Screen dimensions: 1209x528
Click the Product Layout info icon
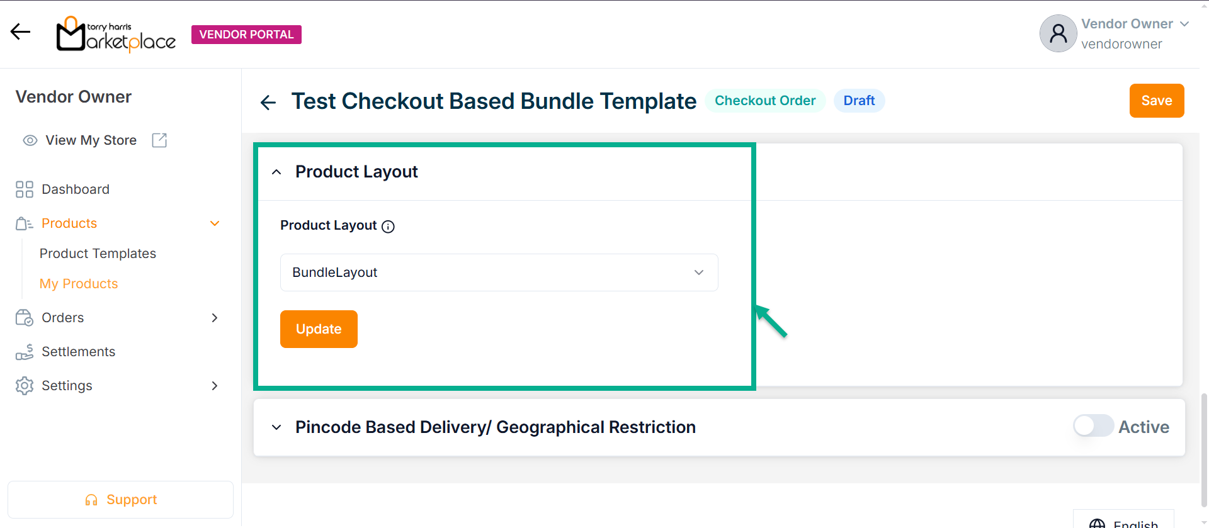pyautogui.click(x=389, y=227)
